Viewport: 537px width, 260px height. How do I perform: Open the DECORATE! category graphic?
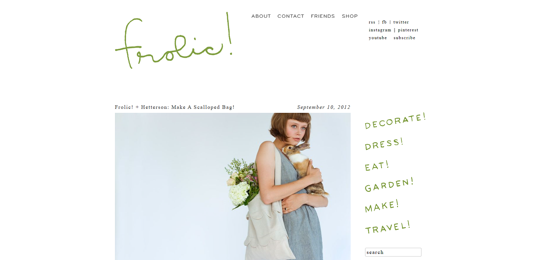[395, 121]
